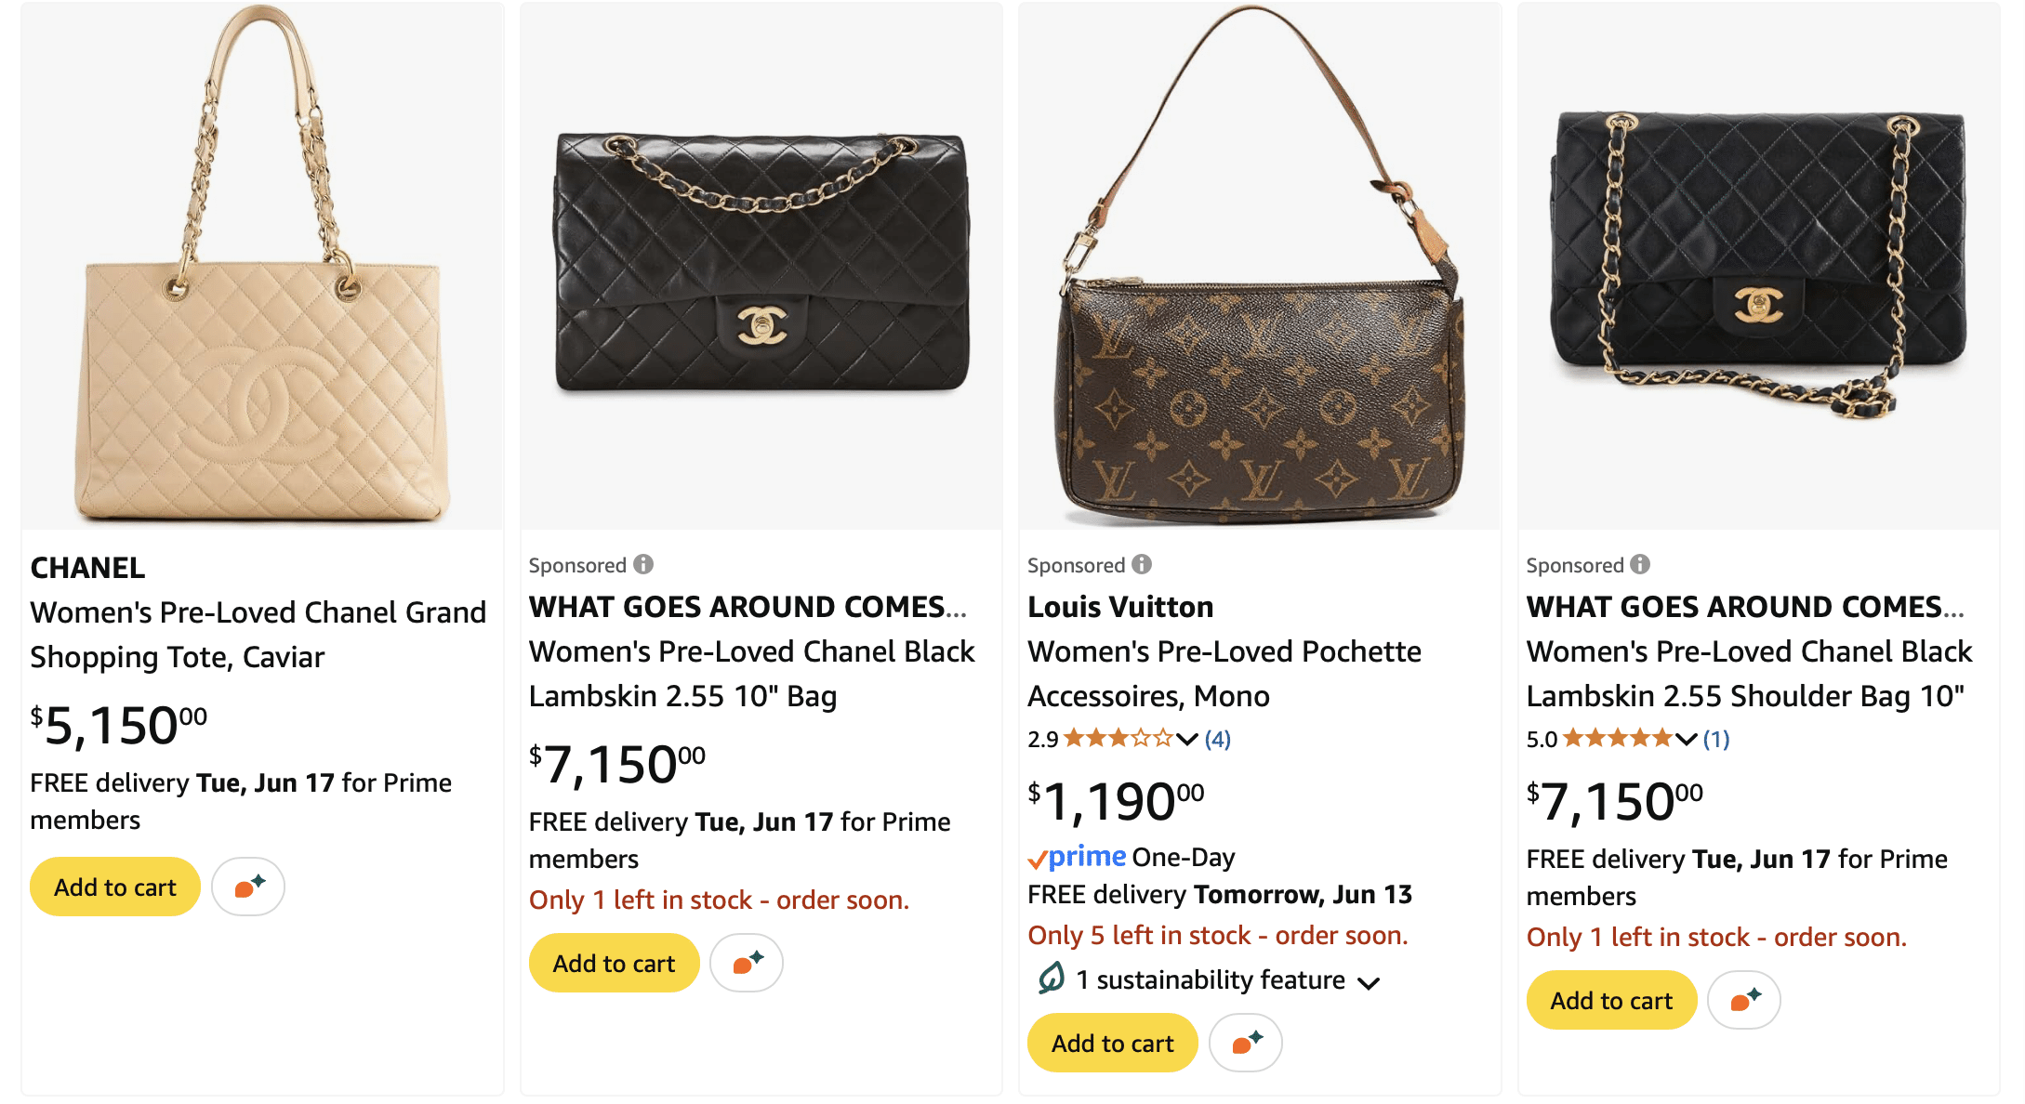Click the Sponsored info icon above the Louis Vuitton listing
Screen dimensions: 2025x1104
coord(1142,564)
